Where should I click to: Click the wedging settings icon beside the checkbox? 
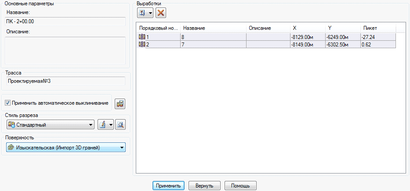[120, 103]
